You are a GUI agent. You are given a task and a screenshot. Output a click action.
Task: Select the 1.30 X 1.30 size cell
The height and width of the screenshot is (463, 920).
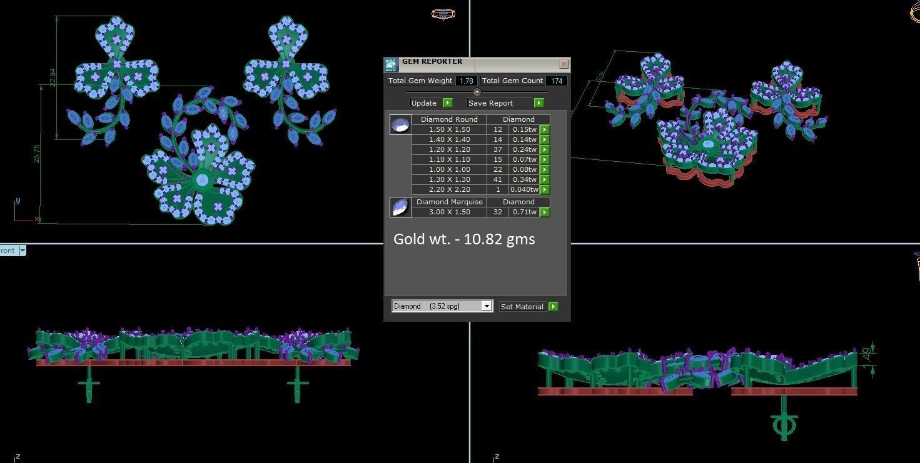coord(449,180)
